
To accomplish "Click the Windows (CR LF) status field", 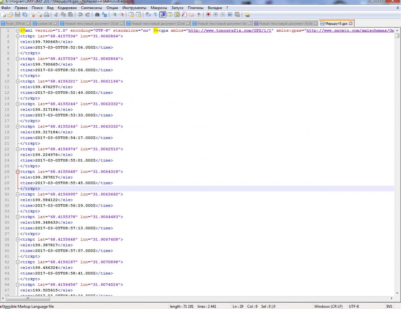I will point(328,306).
